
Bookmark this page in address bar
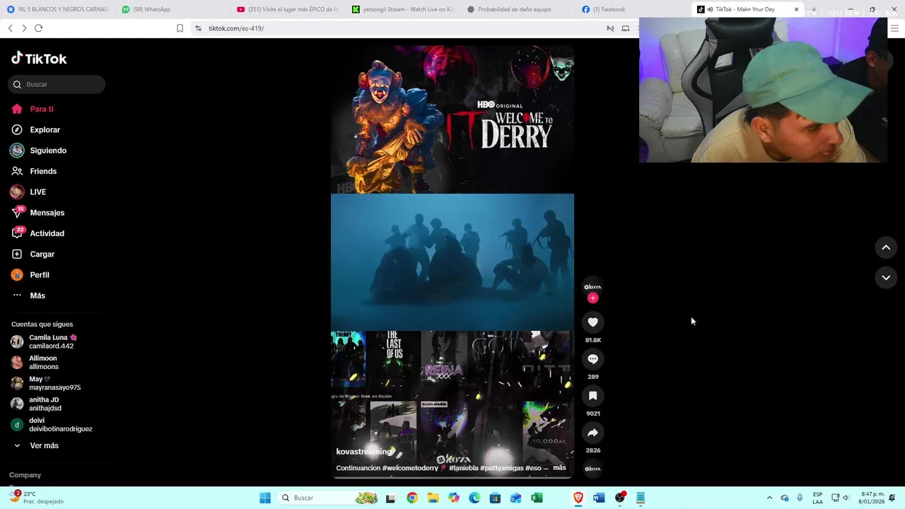tap(180, 28)
